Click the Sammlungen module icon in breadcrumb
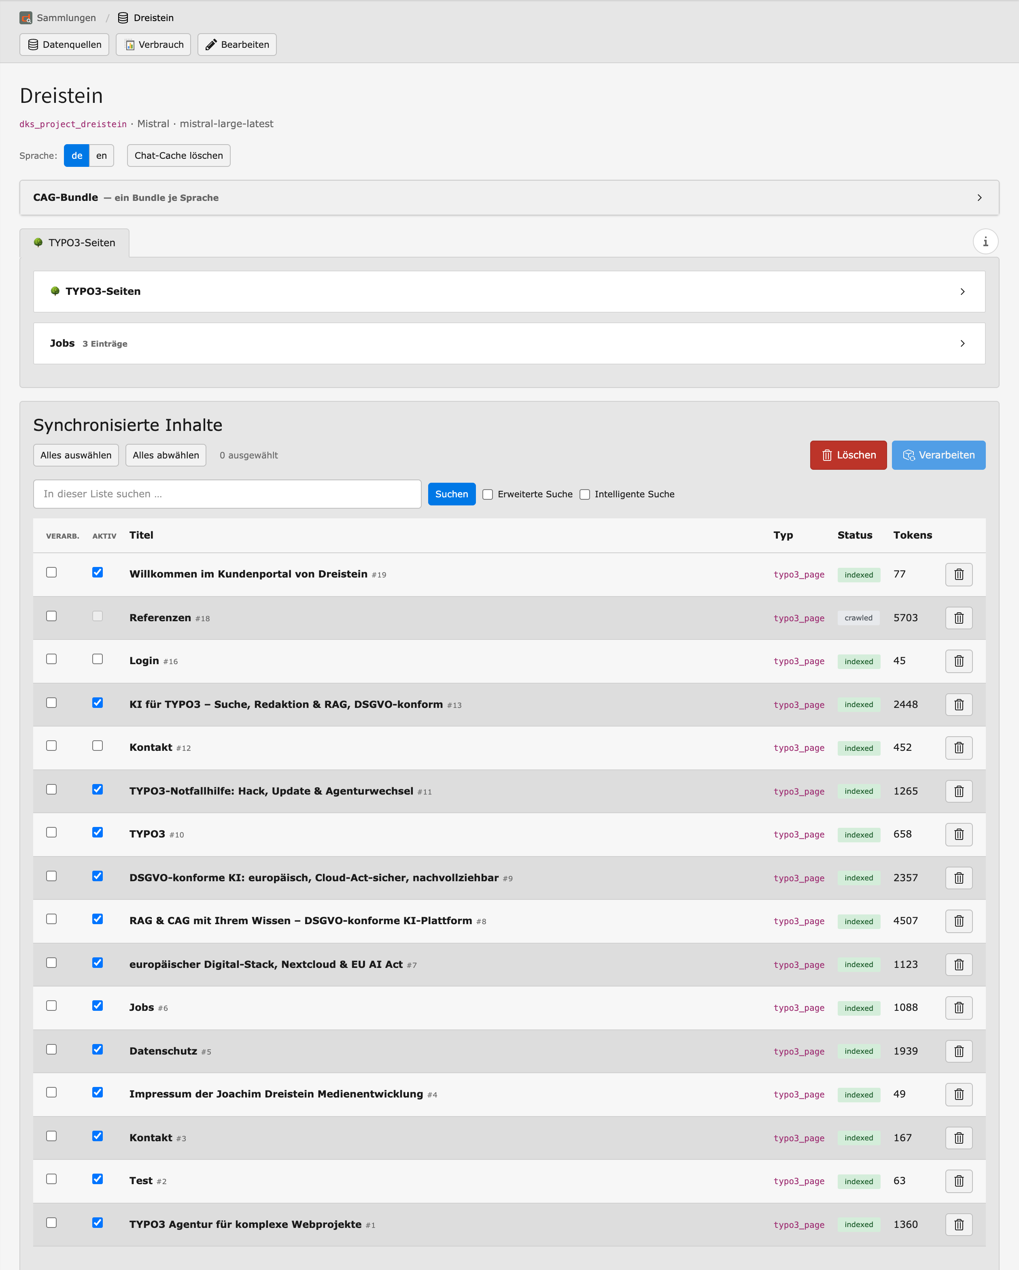The height and width of the screenshot is (1270, 1019). point(26,18)
